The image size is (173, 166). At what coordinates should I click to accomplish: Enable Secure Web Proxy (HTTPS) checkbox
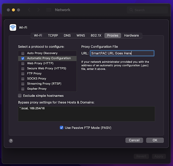click(x=23, y=68)
